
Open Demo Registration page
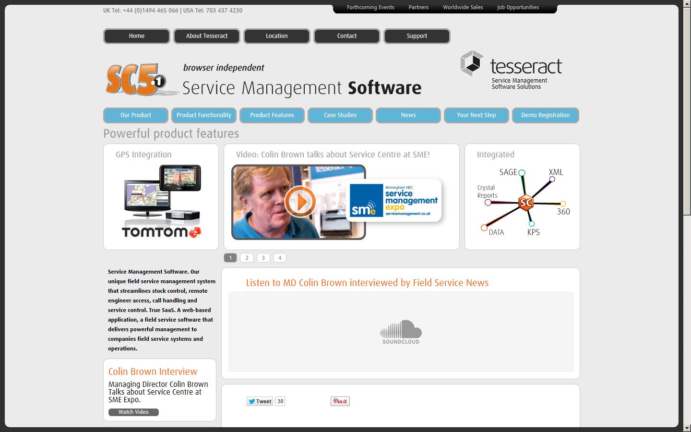coord(545,115)
